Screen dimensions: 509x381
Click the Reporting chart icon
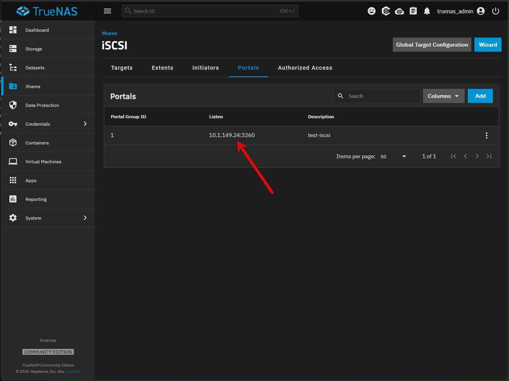click(x=13, y=199)
